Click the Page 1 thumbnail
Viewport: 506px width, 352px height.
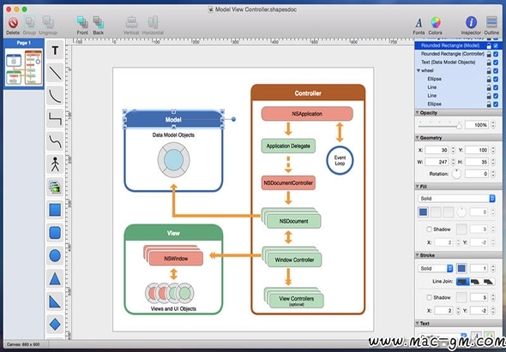pos(24,68)
